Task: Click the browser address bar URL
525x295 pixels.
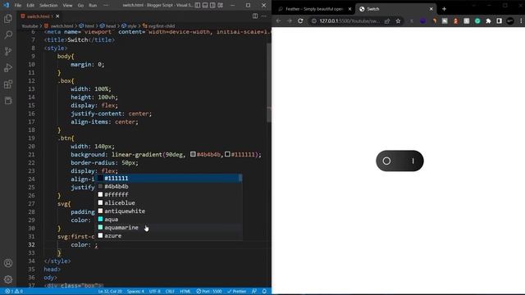Action: click(x=349, y=20)
